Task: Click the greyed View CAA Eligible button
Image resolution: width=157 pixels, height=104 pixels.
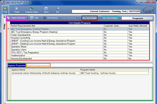Action: [x=69, y=18]
